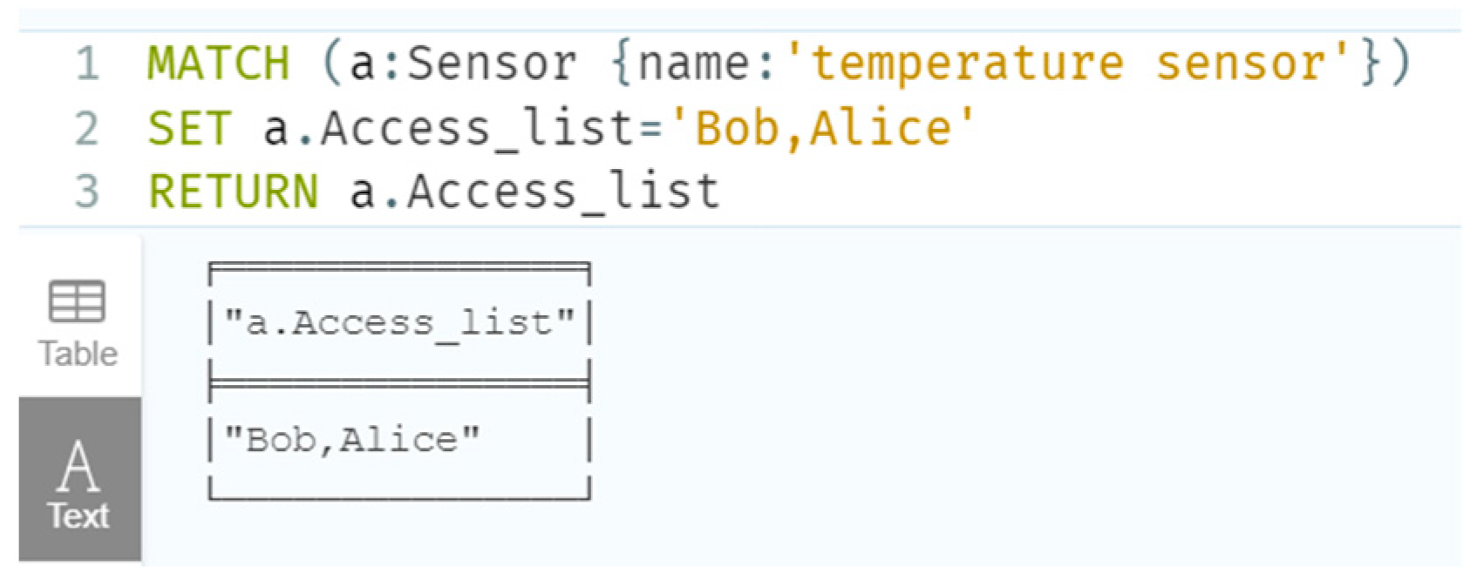Click line number 1 in the editor gutter
Screen dimensions: 1484x580
click(x=87, y=64)
